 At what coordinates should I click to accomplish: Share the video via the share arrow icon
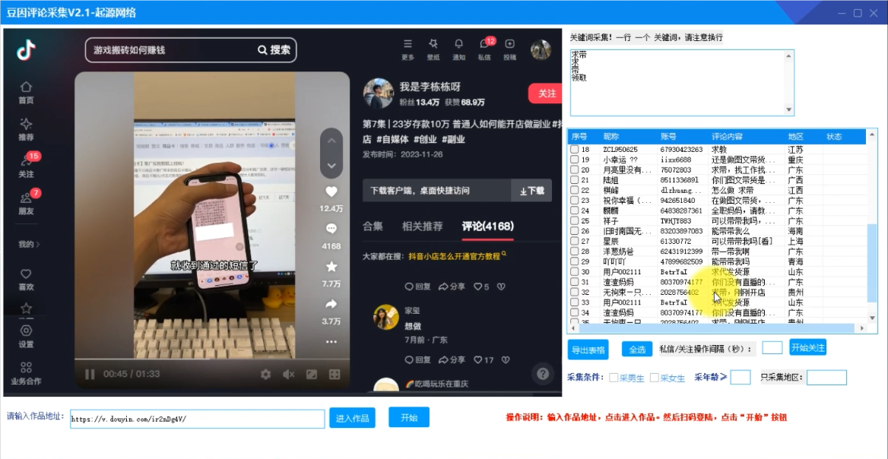pyautogui.click(x=330, y=302)
